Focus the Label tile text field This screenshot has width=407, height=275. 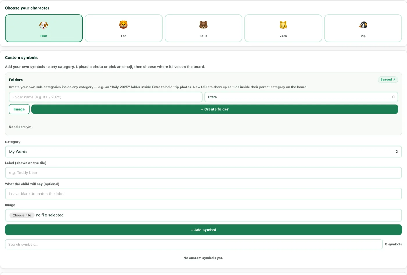pyautogui.click(x=203, y=172)
